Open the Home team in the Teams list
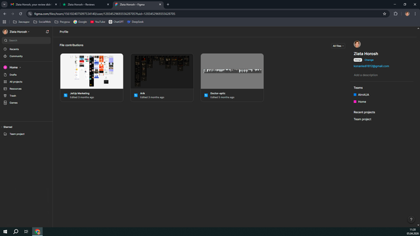The image size is (420, 236). [362, 102]
